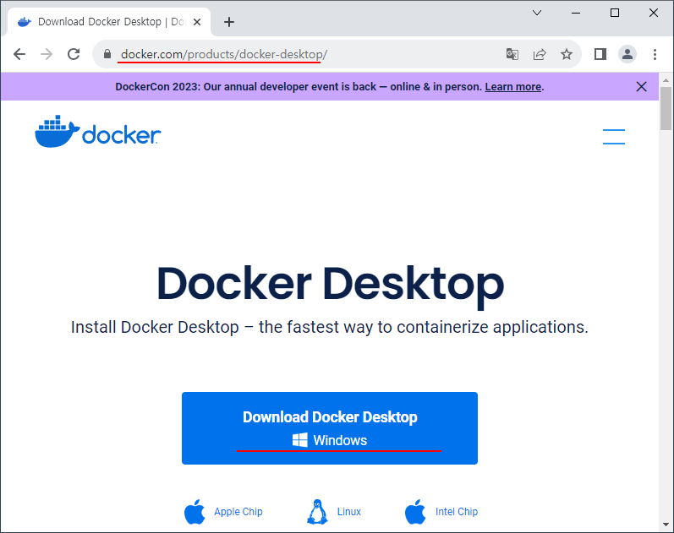Image resolution: width=674 pixels, height=533 pixels.
Task: Click Download Docker Desktop for Windows button
Action: pos(330,428)
